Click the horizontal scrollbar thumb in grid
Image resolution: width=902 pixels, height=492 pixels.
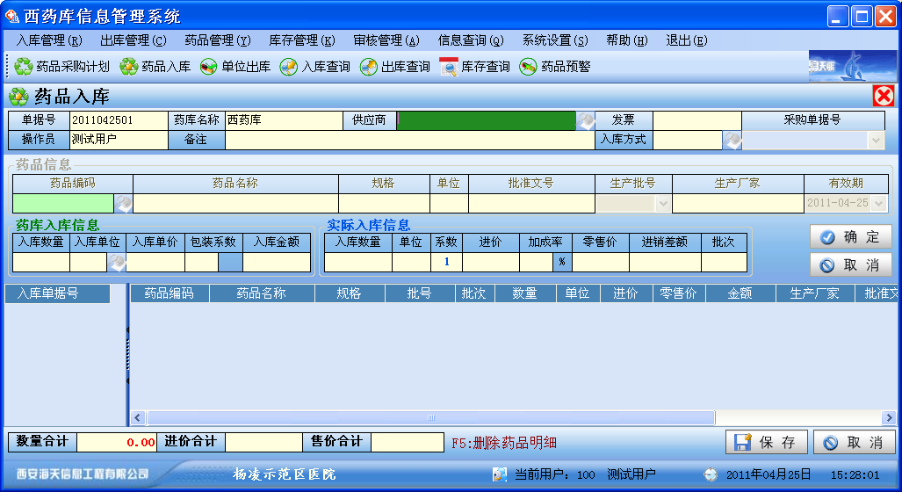pos(431,418)
